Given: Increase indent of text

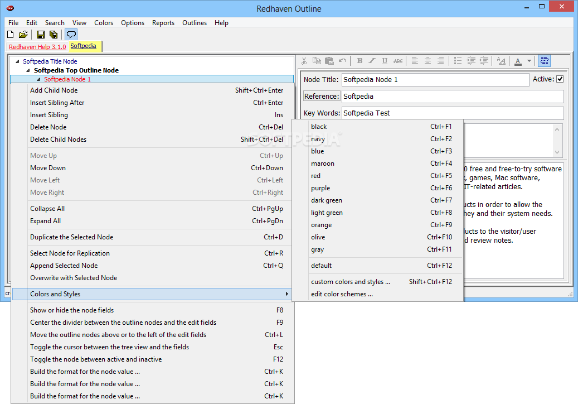Looking at the screenshot, I should 471,61.
